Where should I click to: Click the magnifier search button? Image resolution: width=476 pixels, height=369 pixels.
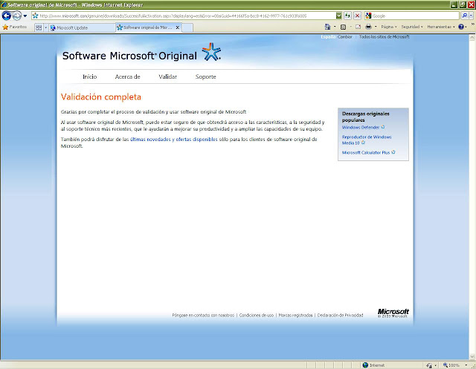pos(464,16)
